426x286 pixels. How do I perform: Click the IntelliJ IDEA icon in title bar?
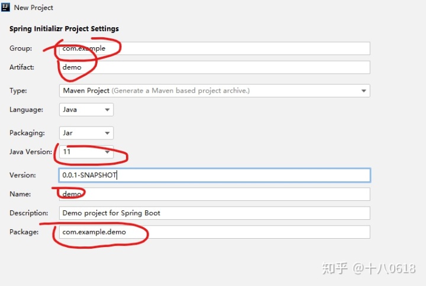click(7, 8)
